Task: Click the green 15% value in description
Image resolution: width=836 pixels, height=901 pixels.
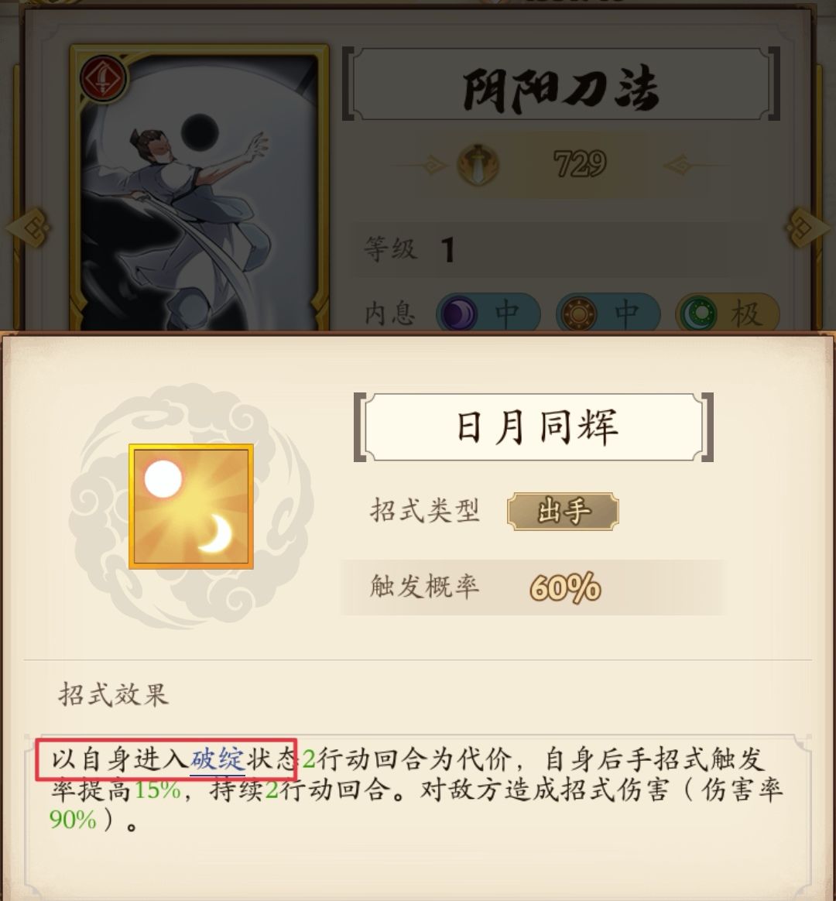Action: (157, 790)
